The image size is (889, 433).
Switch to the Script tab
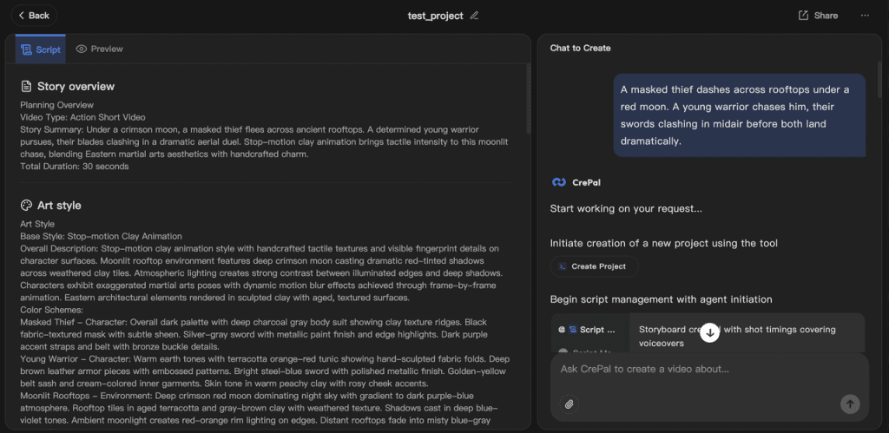pos(41,49)
